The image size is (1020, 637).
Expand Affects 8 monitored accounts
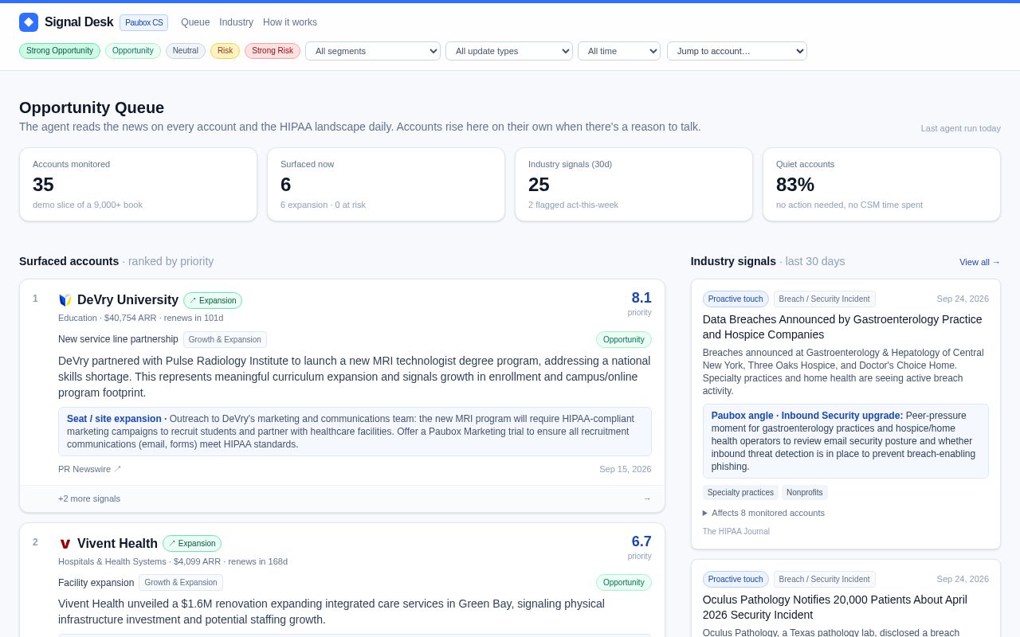[x=763, y=513]
